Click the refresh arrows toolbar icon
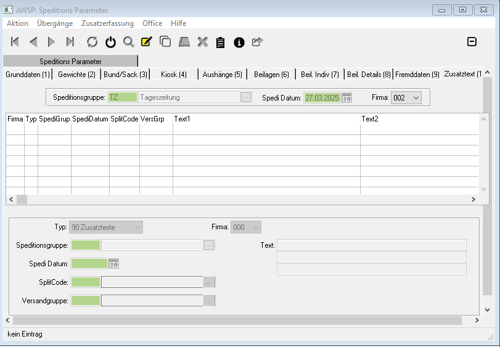The width and height of the screenshot is (500, 347). tap(92, 42)
